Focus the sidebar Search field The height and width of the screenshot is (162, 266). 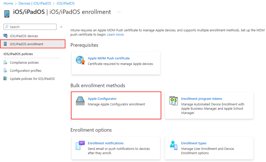point(30,27)
